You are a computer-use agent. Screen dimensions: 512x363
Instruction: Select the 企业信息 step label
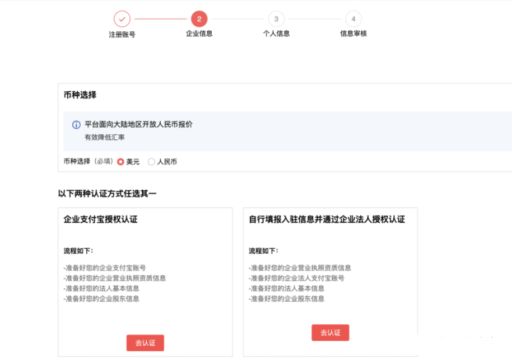(199, 34)
